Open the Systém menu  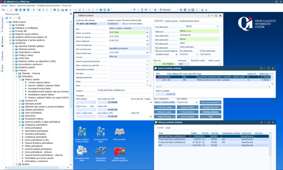(4, 6)
